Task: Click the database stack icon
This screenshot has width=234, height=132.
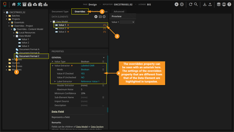Action: tap(219, 4)
